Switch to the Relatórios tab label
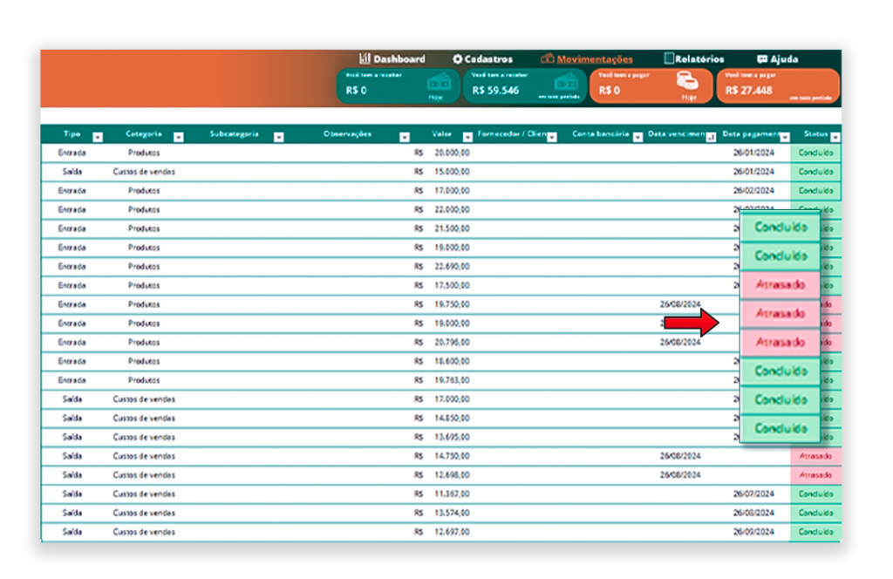Screen dimensions: 893x579 click(699, 59)
